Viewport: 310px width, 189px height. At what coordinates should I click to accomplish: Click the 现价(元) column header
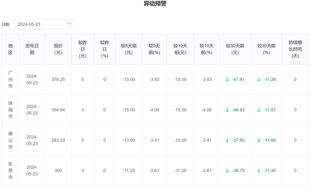click(x=58, y=49)
